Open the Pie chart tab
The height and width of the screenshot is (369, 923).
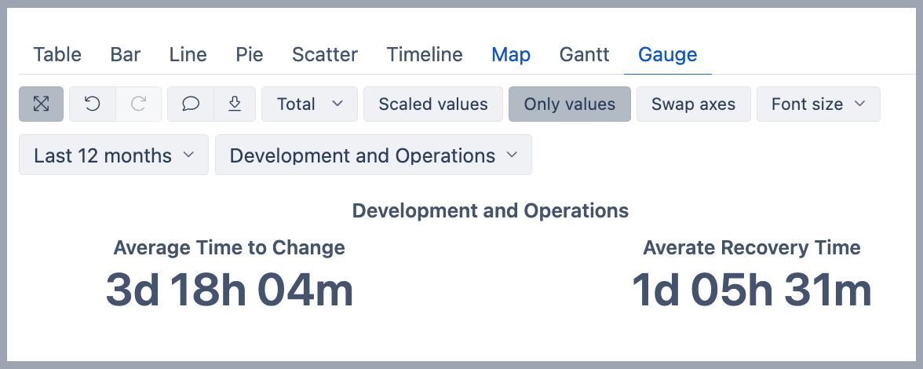click(x=250, y=54)
